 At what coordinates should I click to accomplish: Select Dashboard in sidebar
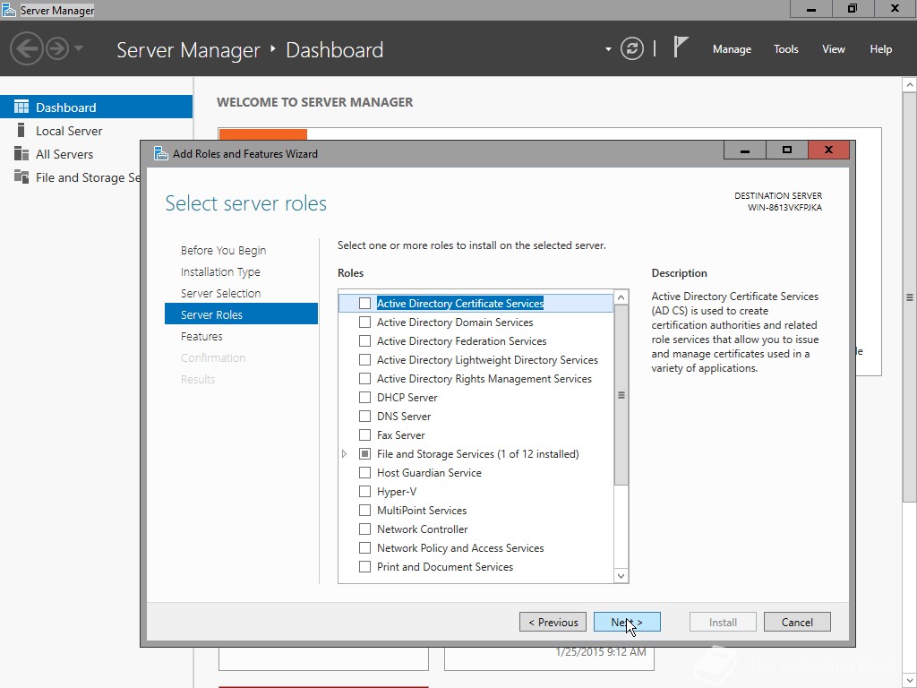[x=97, y=107]
